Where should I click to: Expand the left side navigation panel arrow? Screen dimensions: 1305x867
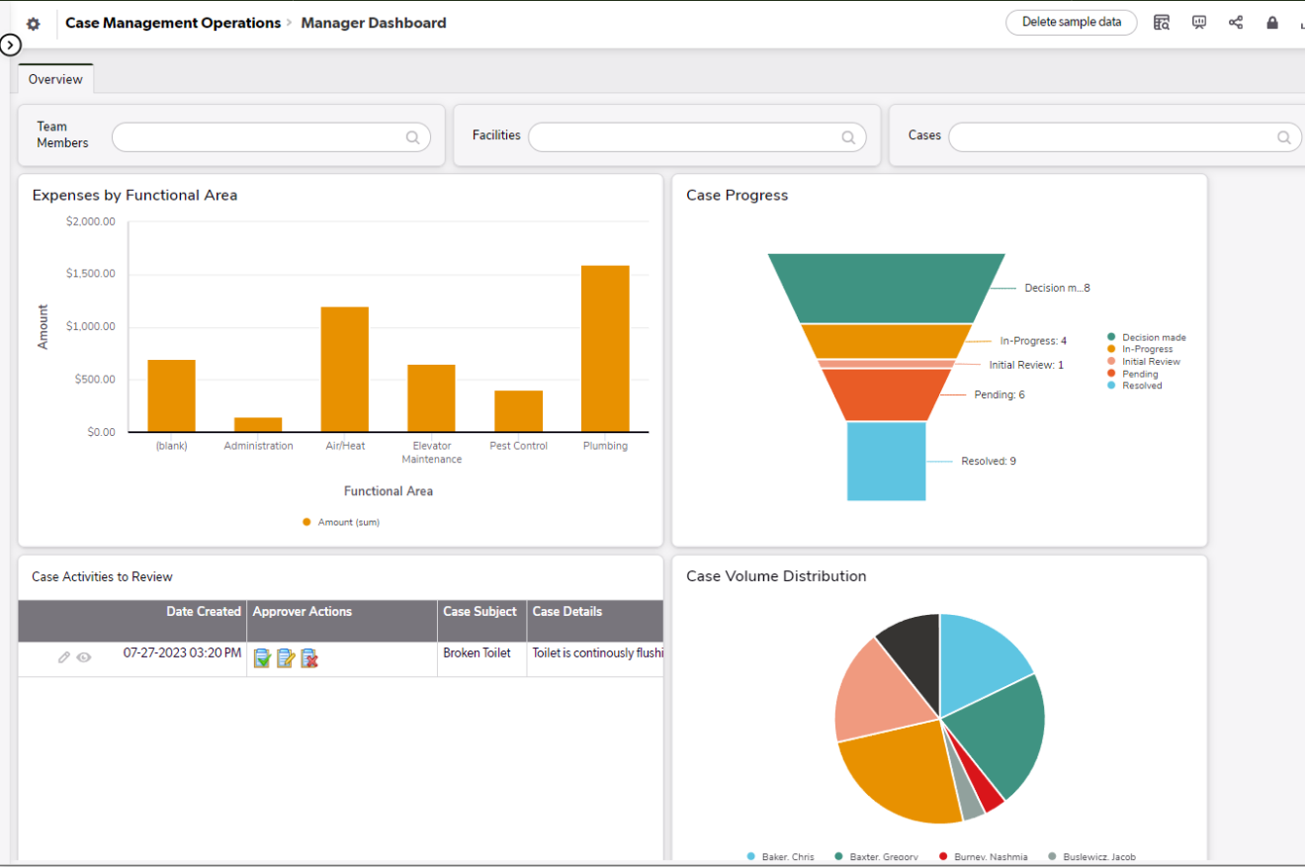tap(10, 44)
